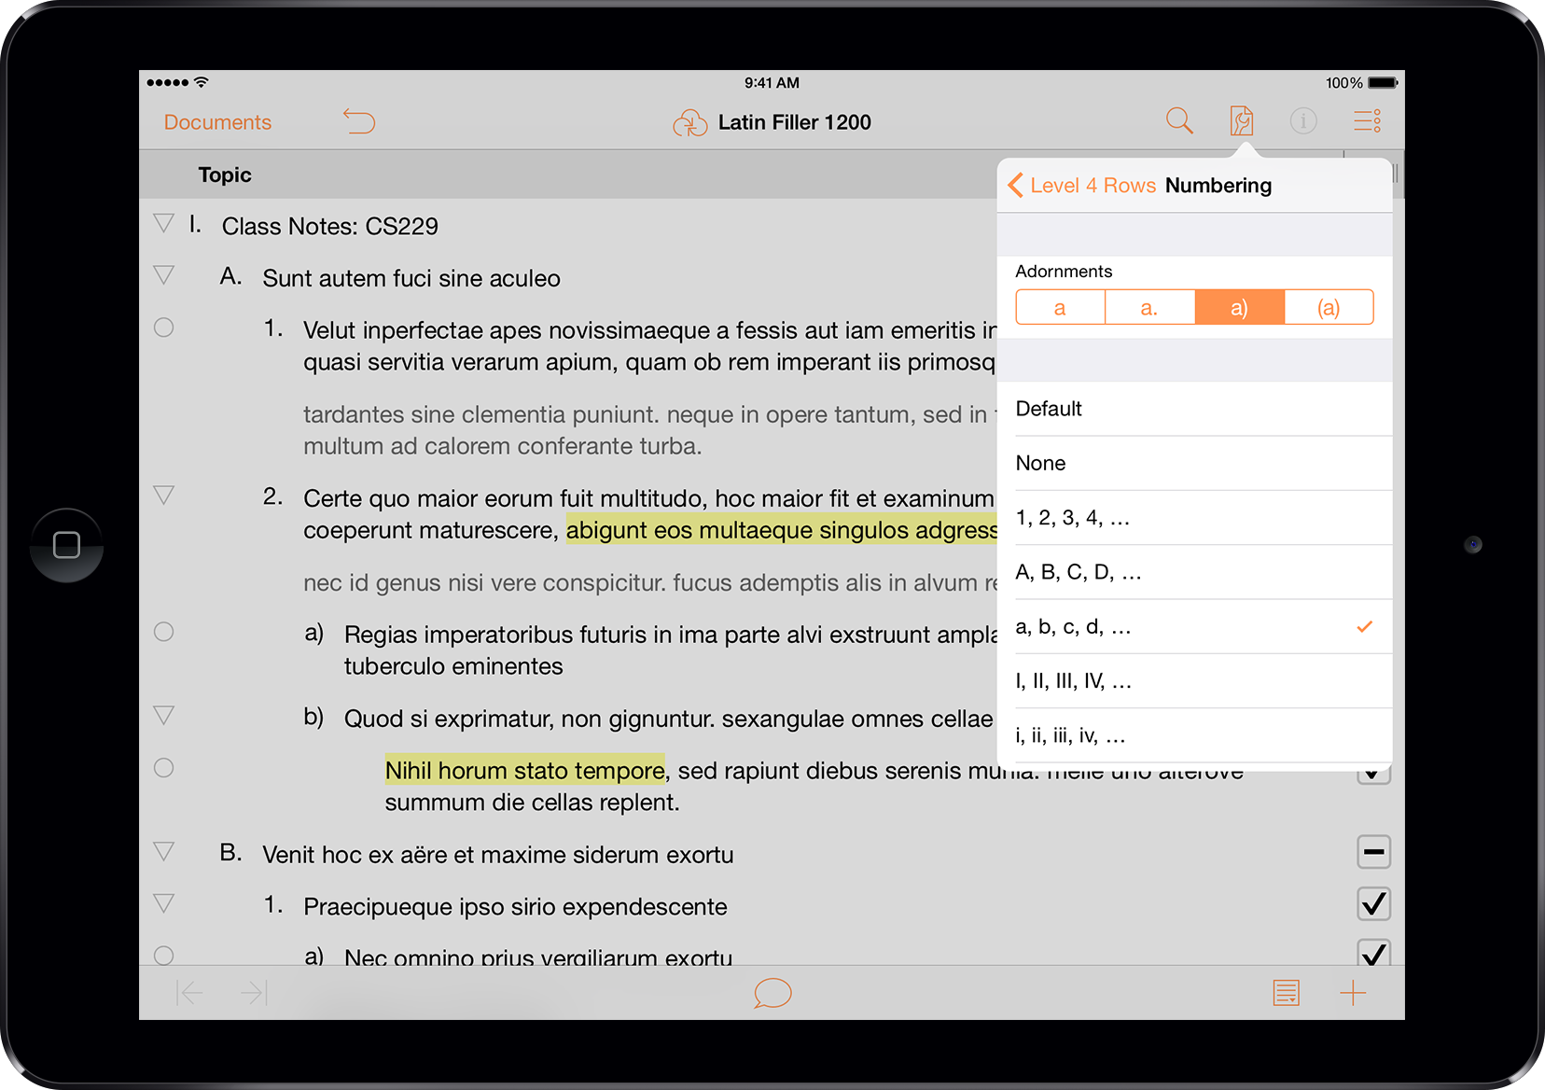This screenshot has width=1545, height=1090.
Task: Add new row with plus icon
Action: point(1352,993)
